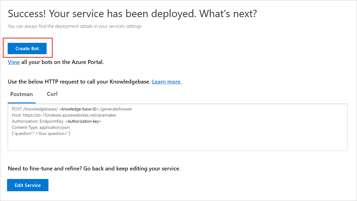The height and width of the screenshot is (201, 357).
Task: Follow the Learn more link
Action: (x=167, y=82)
